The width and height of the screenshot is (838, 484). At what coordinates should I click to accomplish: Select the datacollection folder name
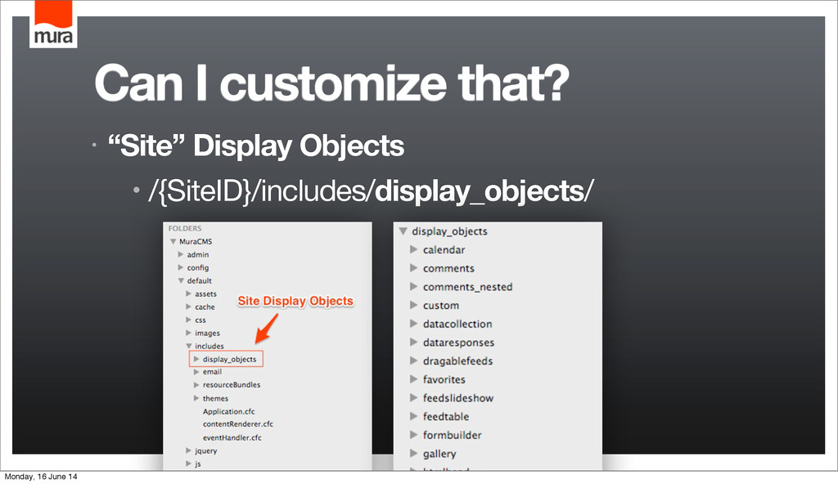click(x=457, y=324)
